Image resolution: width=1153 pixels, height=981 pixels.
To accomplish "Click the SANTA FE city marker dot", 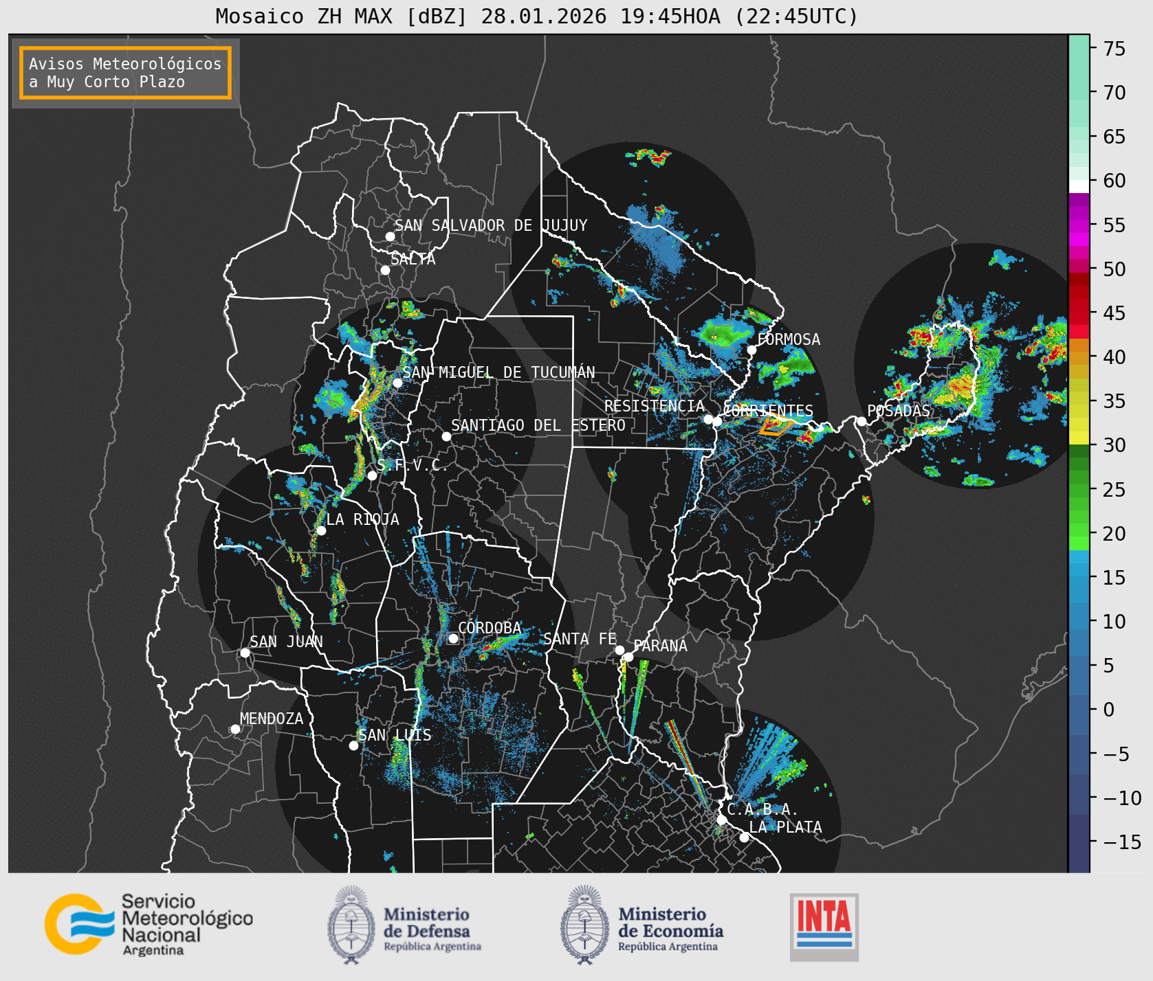I will 619,650.
